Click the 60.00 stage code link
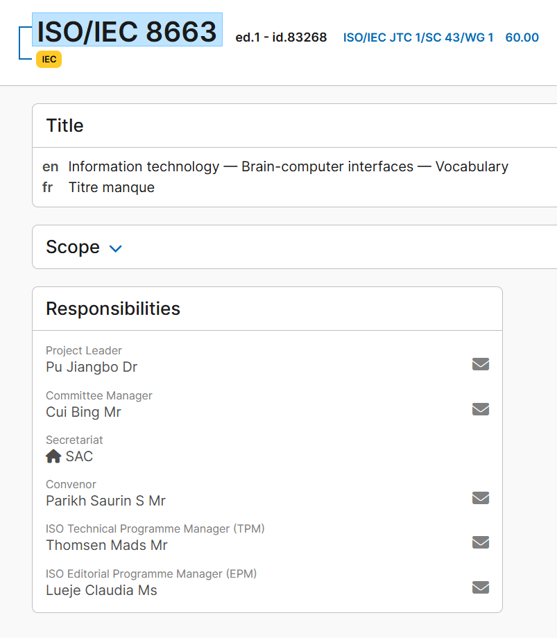 (522, 37)
